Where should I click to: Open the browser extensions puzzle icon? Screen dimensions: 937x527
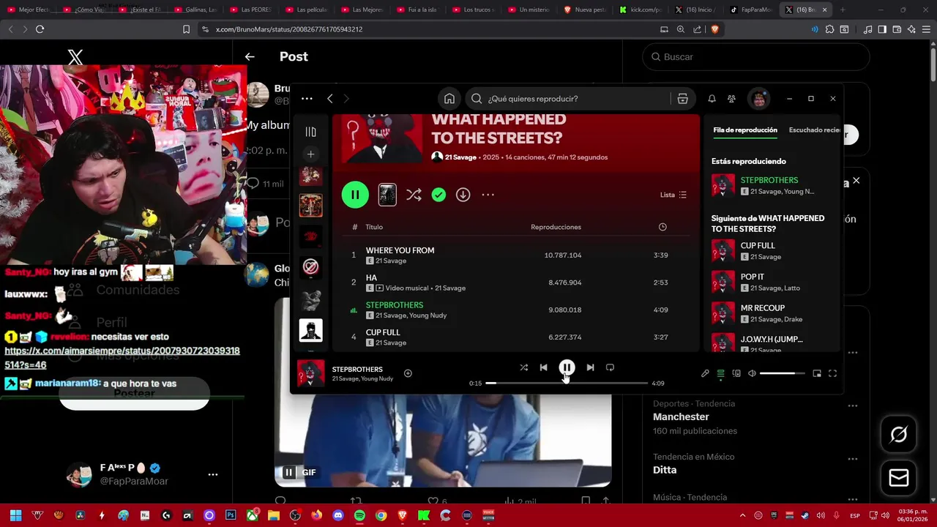click(x=829, y=29)
